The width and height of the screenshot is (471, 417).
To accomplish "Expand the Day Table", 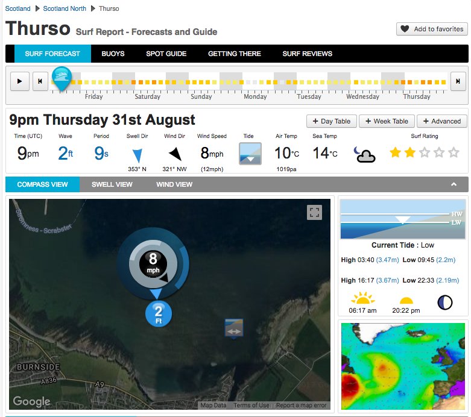I will click(332, 121).
